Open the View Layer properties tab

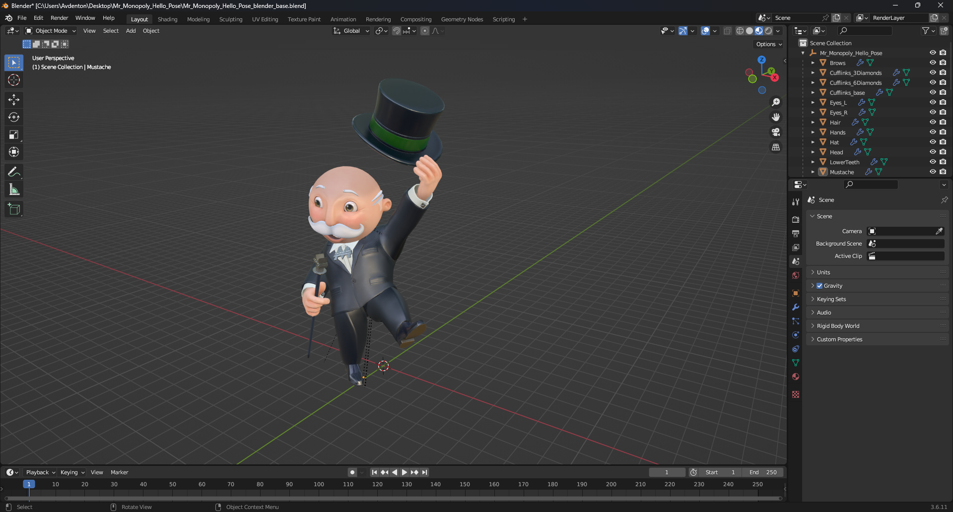(x=796, y=247)
